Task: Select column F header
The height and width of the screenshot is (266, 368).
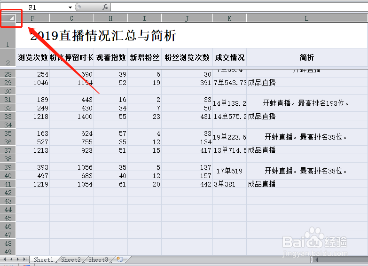Action: (32, 18)
